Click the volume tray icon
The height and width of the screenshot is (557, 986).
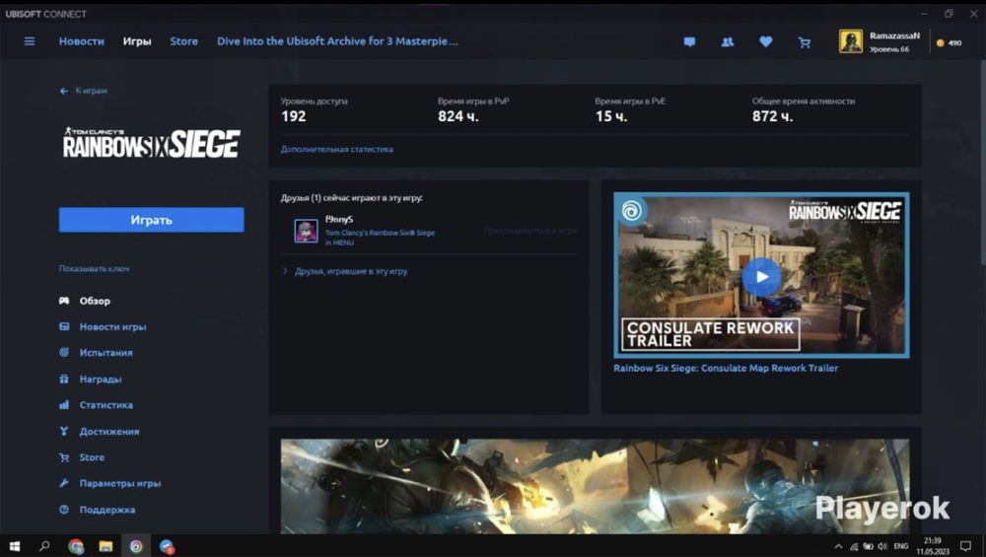[x=882, y=546]
